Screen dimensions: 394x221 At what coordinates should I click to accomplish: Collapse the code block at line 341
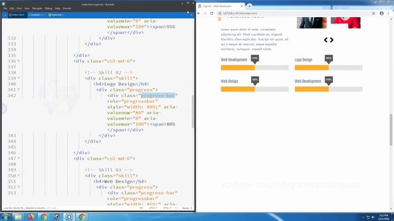coord(18,90)
